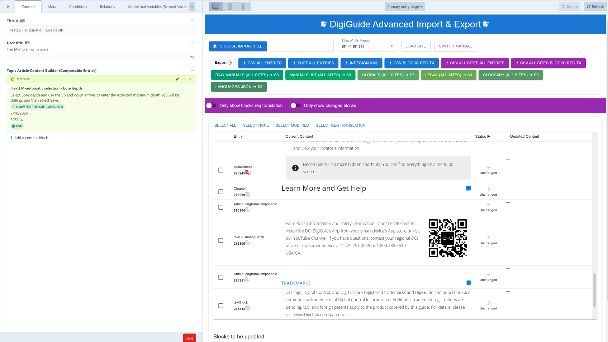Click the entries table vertical scrollbar thumb

(x=594, y=290)
